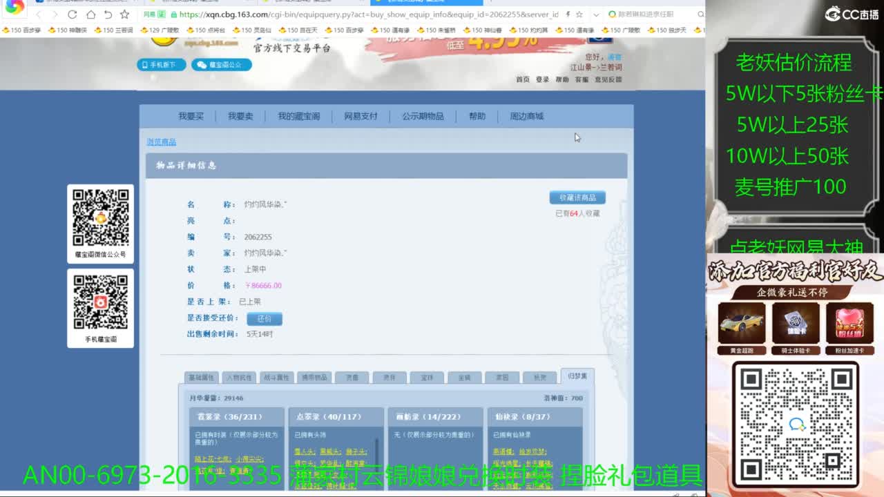Screen dimensions: 884x497
Task: Reload the page with the refresh icon
Action: pos(73,14)
